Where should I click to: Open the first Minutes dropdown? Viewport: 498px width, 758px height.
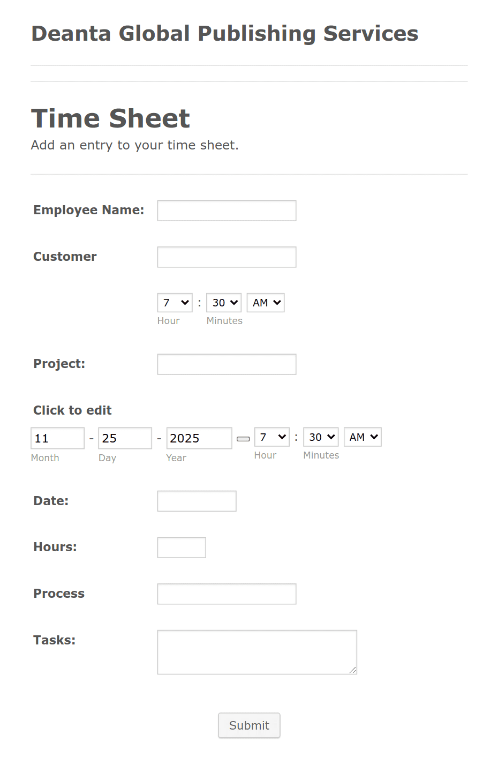pyautogui.click(x=223, y=302)
